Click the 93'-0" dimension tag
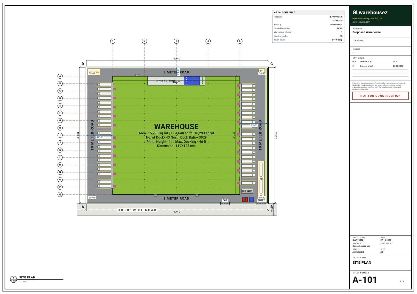This screenshot has height=294, width=417. 254,125
